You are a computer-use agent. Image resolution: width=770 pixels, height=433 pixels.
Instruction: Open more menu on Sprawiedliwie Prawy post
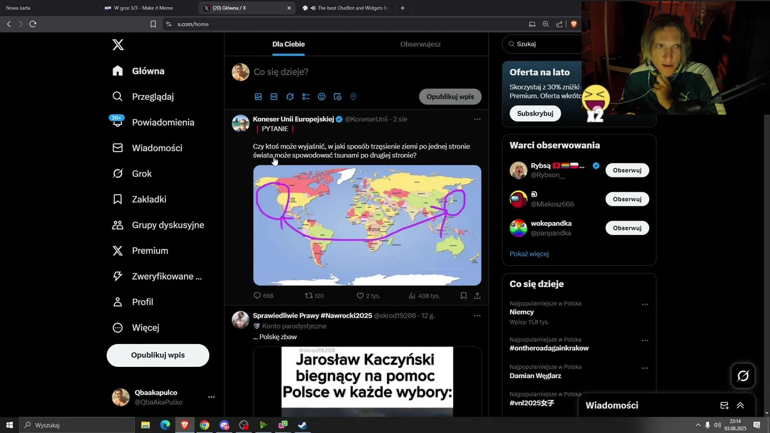pos(477,316)
